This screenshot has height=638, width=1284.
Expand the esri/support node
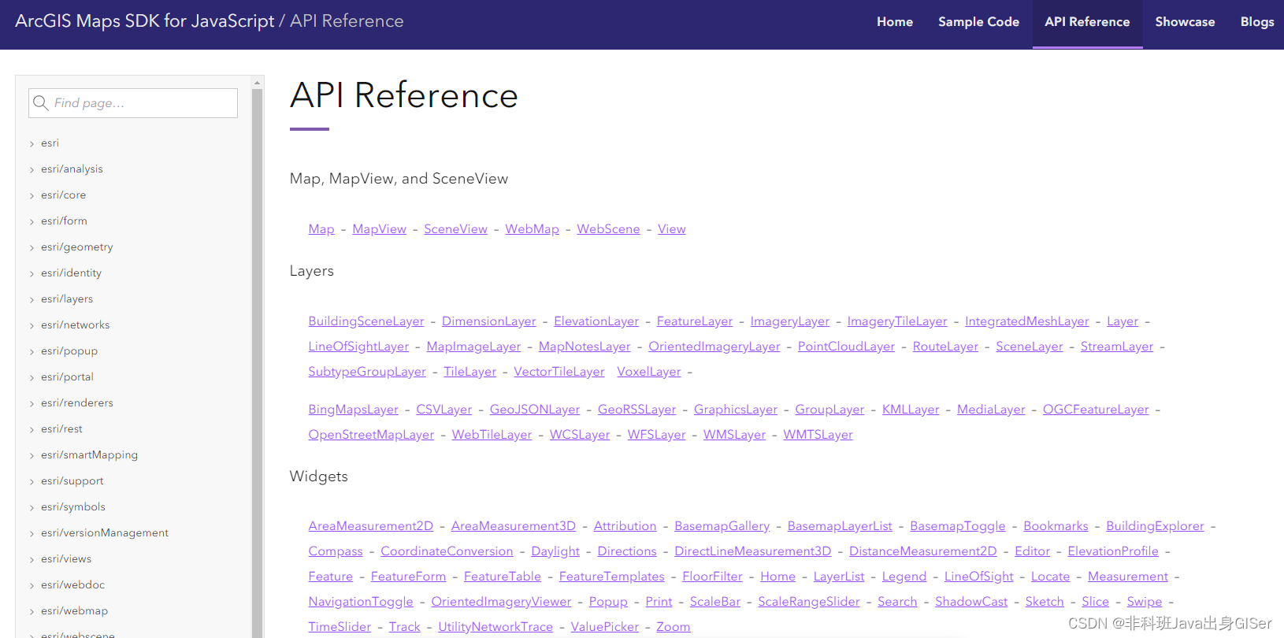tap(32, 481)
